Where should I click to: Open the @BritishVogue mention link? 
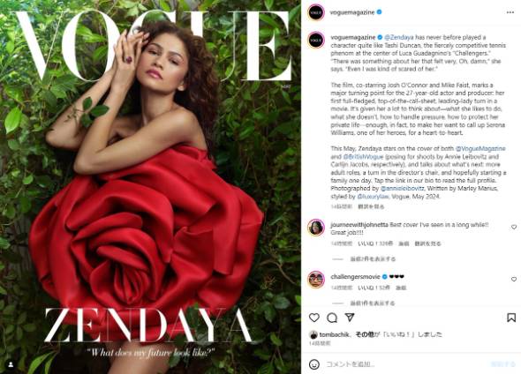click(363, 156)
